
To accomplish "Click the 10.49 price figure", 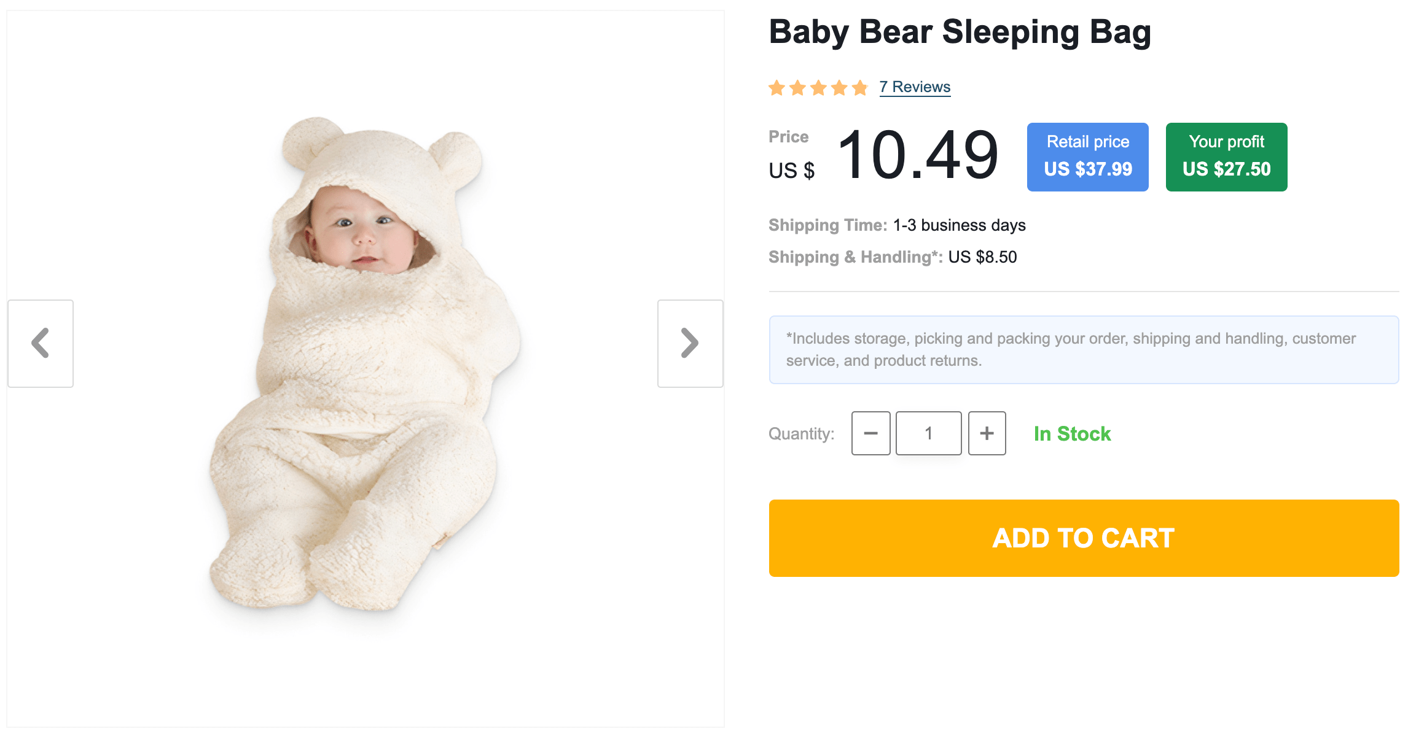I will pos(918,156).
